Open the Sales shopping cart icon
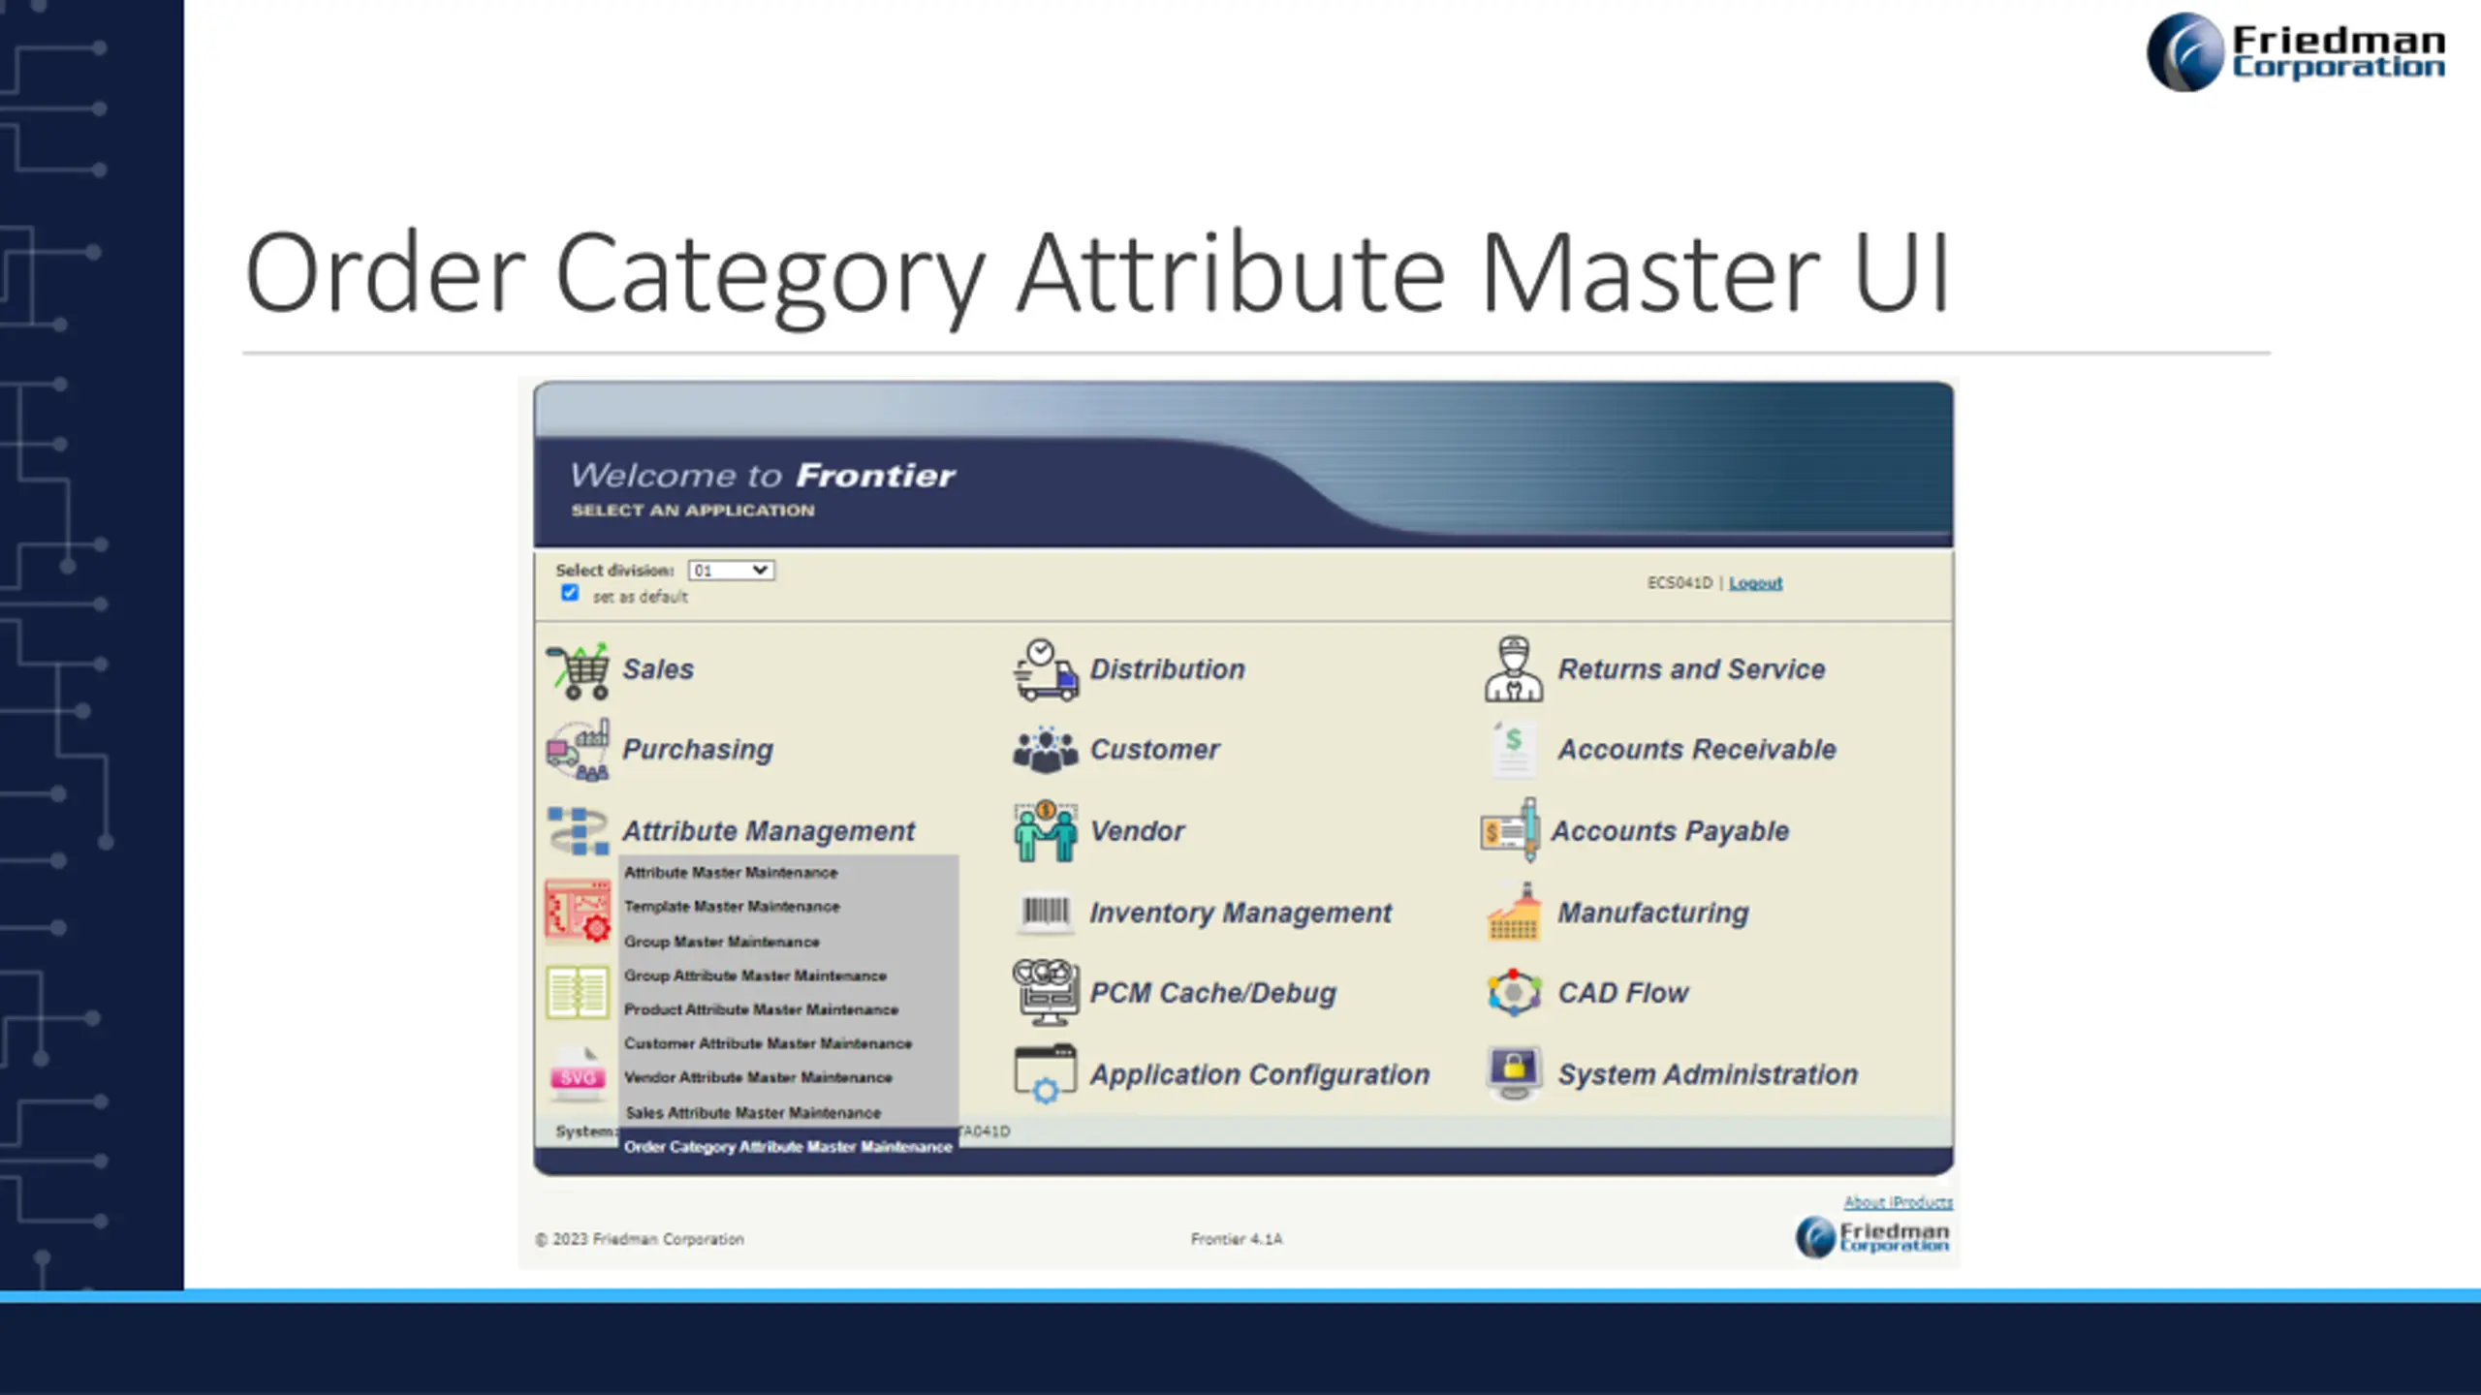Screen dimensions: 2481x1395 (578, 670)
